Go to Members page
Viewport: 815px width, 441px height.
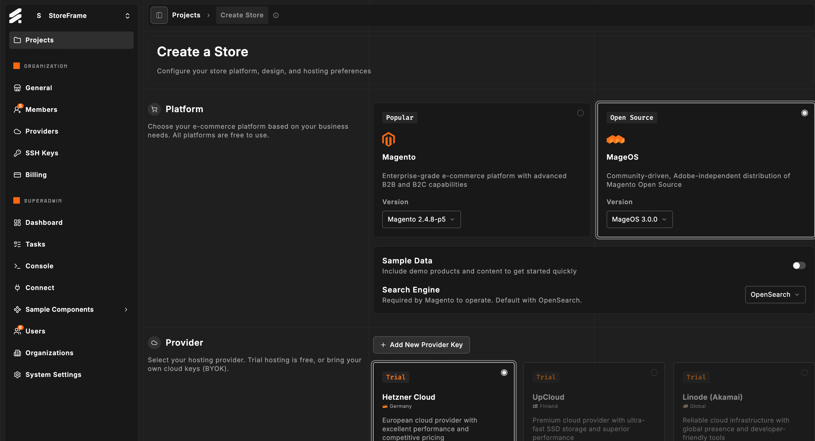click(x=71, y=109)
